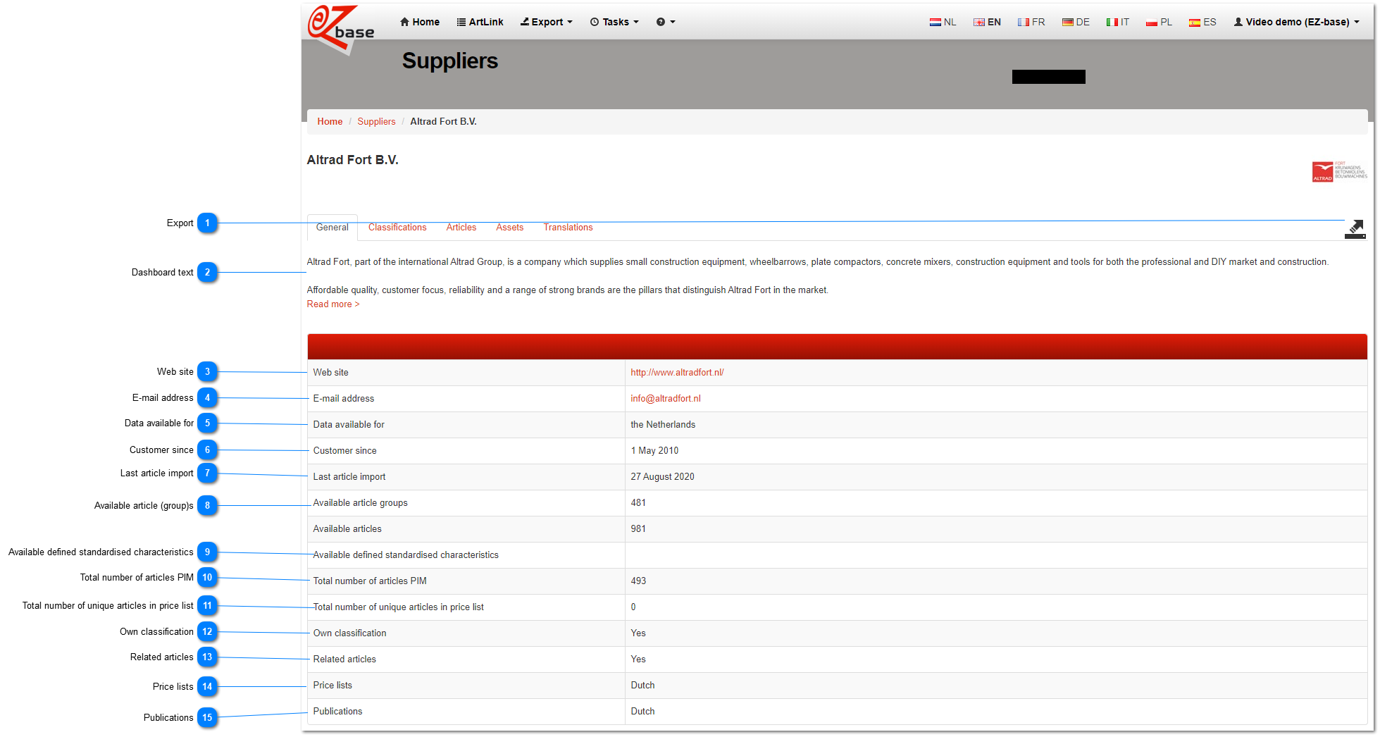
Task: Click the 'Price lists' row label
Action: 332,686
